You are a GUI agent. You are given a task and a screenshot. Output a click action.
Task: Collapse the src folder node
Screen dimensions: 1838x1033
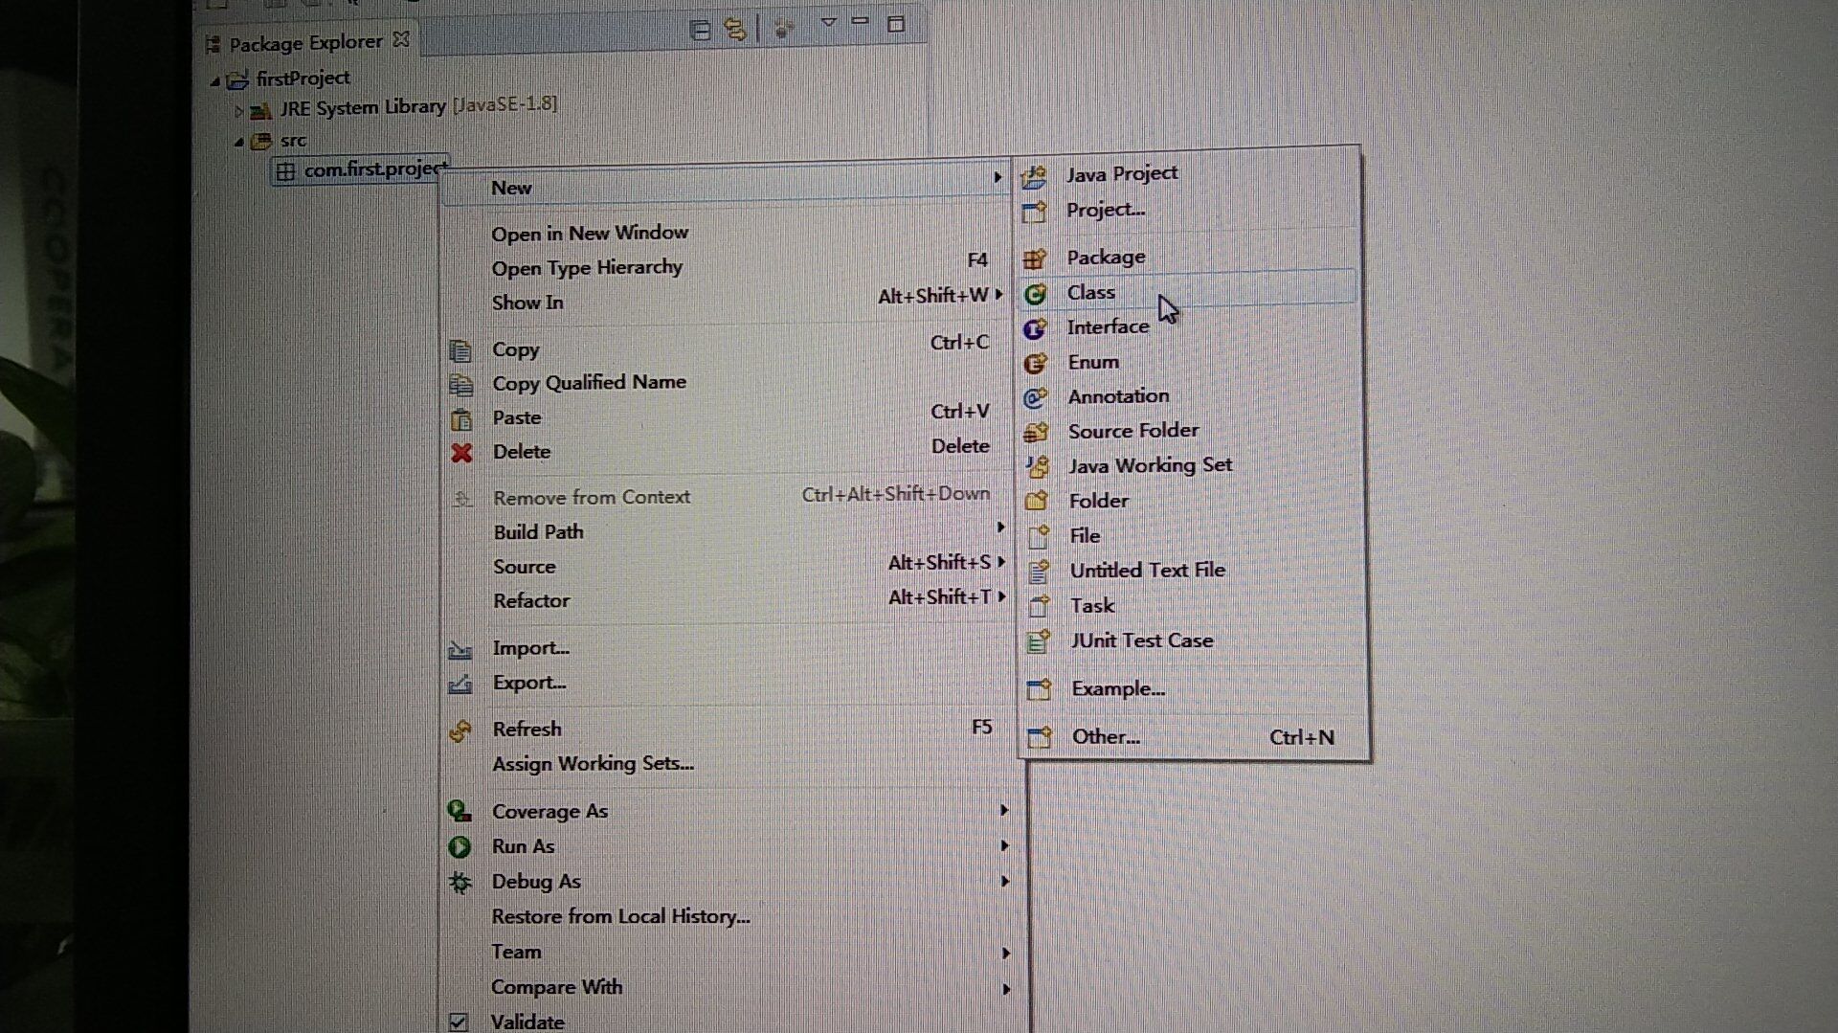coord(238,142)
